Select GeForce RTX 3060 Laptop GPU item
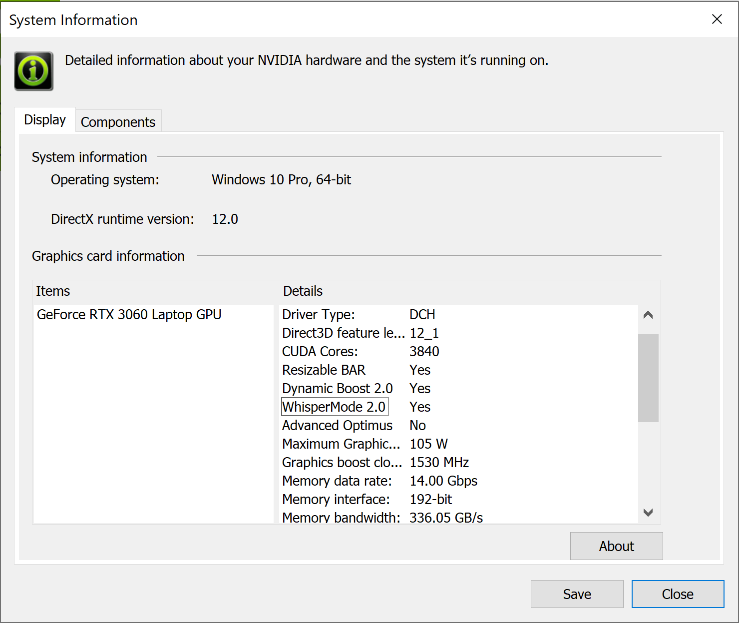Viewport: 739px width, 623px height. click(129, 315)
